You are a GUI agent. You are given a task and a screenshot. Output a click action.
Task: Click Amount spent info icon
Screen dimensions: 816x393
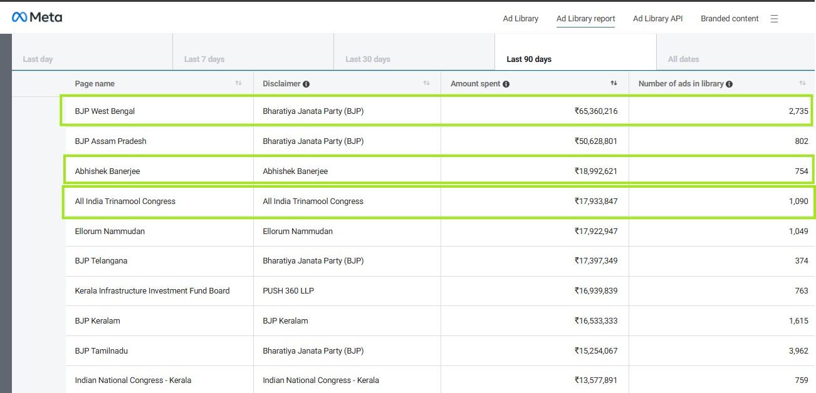coord(506,84)
